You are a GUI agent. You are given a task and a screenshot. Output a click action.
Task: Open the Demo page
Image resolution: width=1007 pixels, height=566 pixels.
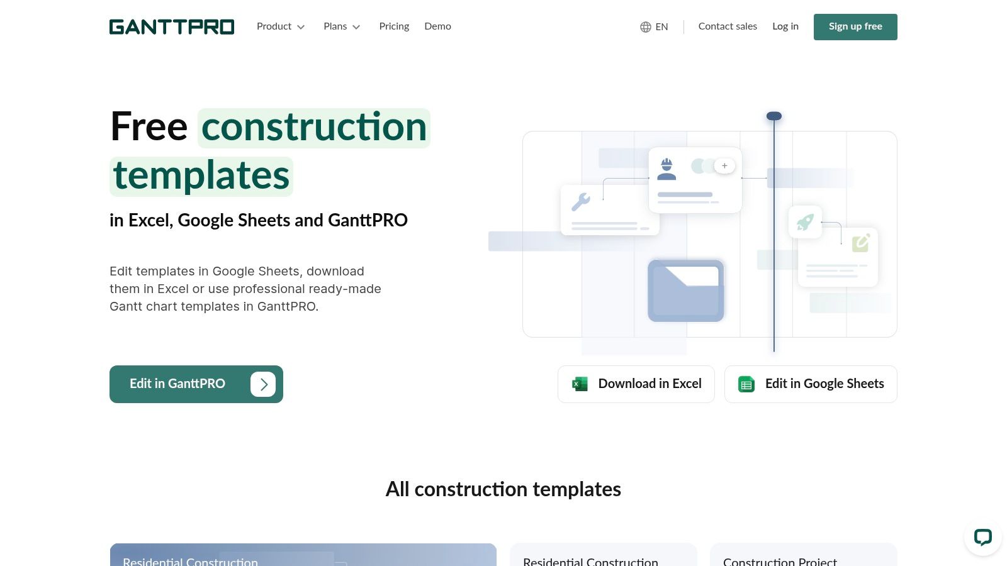tap(437, 26)
